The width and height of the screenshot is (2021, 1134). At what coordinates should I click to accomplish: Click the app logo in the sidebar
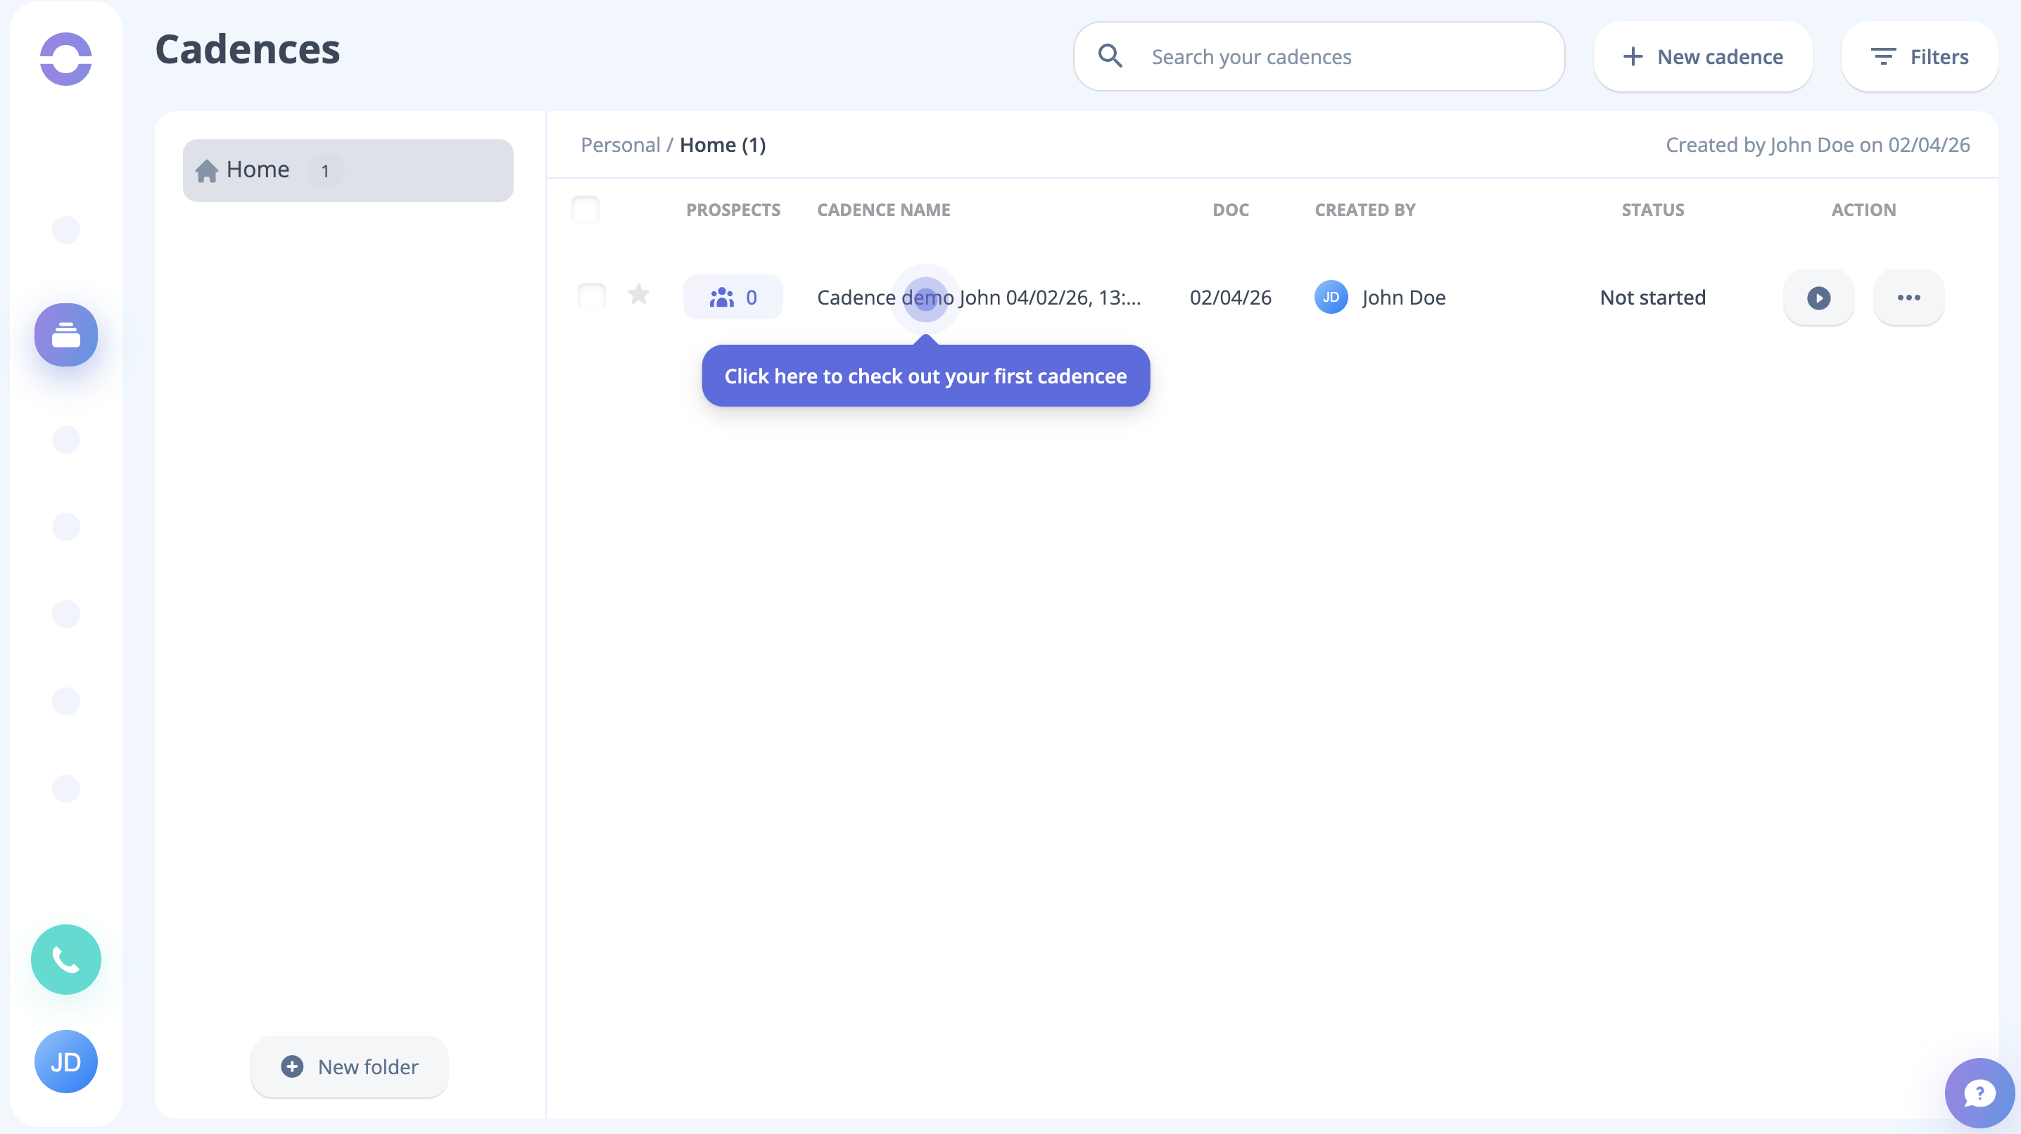pos(66,59)
